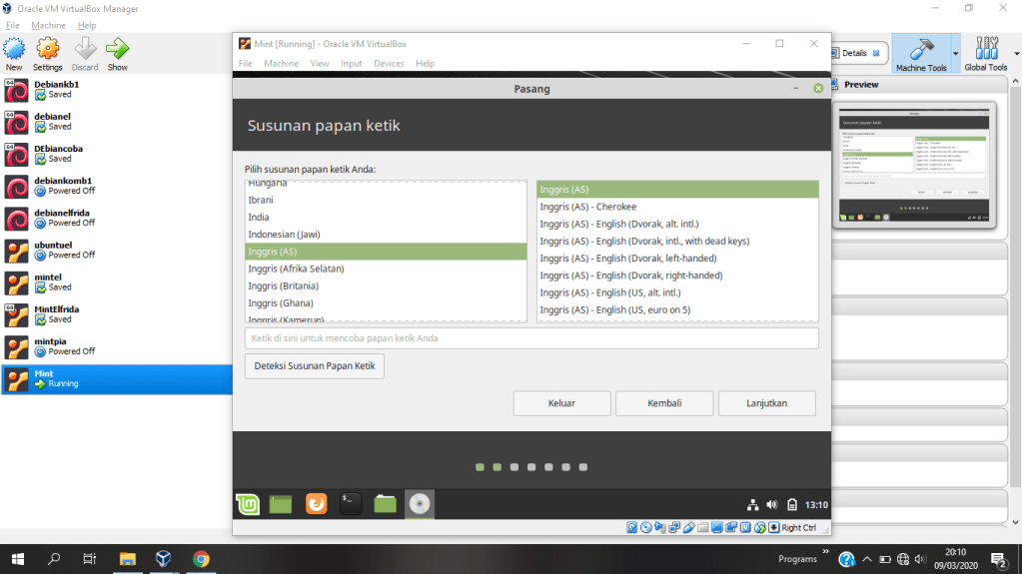Click the Mint volume speaker icon
The width and height of the screenshot is (1022, 574).
(x=771, y=504)
